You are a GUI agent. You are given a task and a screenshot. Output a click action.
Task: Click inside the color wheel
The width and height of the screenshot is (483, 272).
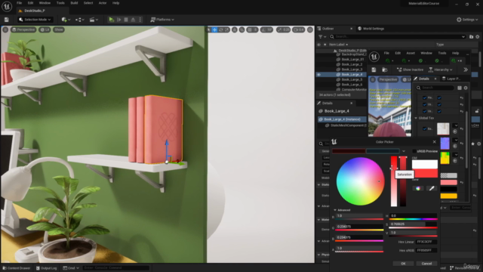click(360, 181)
